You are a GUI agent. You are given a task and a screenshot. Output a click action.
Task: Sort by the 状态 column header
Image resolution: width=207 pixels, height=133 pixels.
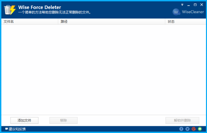click(185, 22)
